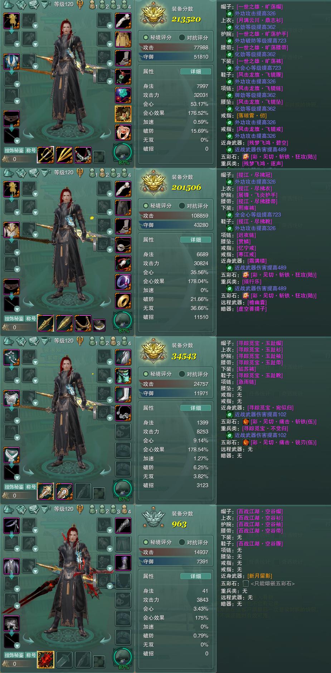331x673 pixels.
Task: Open 详细 attributes in the 213520 panel
Action: point(196,72)
